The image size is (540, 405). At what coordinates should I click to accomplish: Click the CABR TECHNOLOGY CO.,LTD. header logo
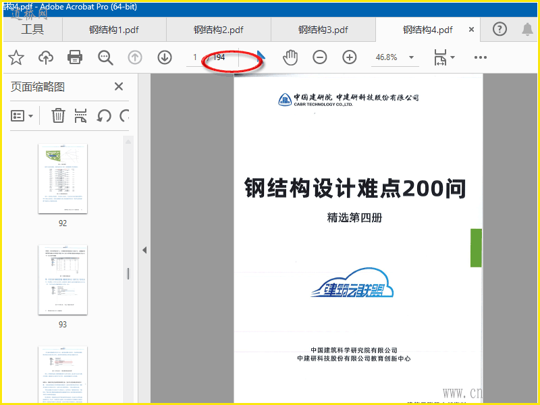(348, 99)
